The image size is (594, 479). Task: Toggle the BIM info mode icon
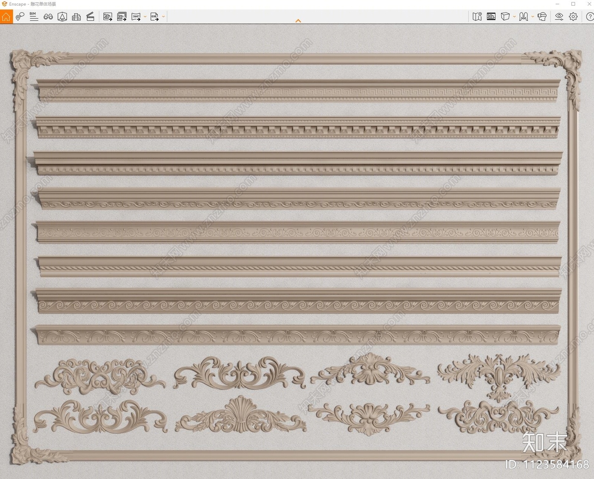pos(34,17)
